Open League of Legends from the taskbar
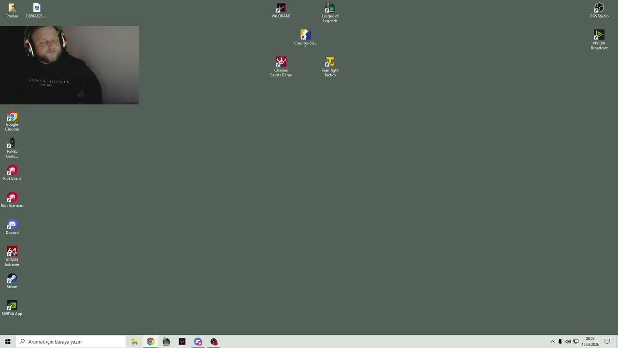The height and width of the screenshot is (348, 618). 166,342
